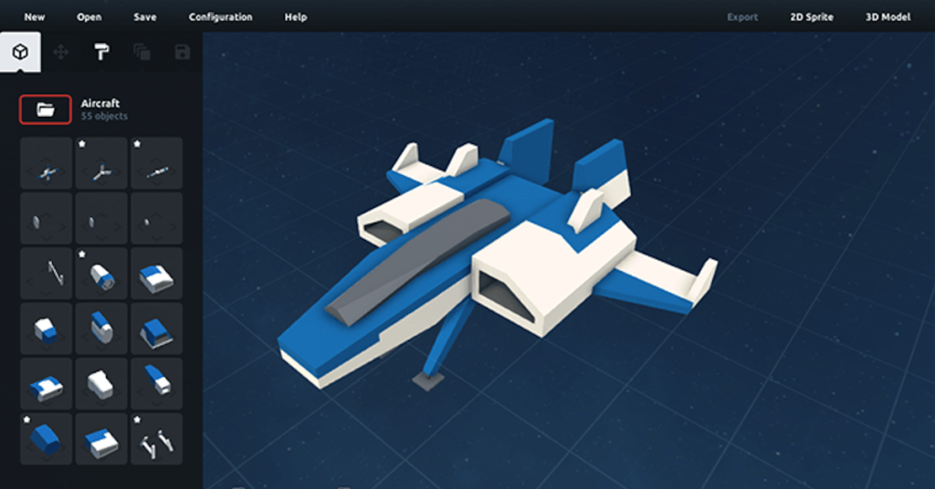Pick the three-blade propeller block
Image resolution: width=935 pixels, height=489 pixels.
[x=101, y=163]
